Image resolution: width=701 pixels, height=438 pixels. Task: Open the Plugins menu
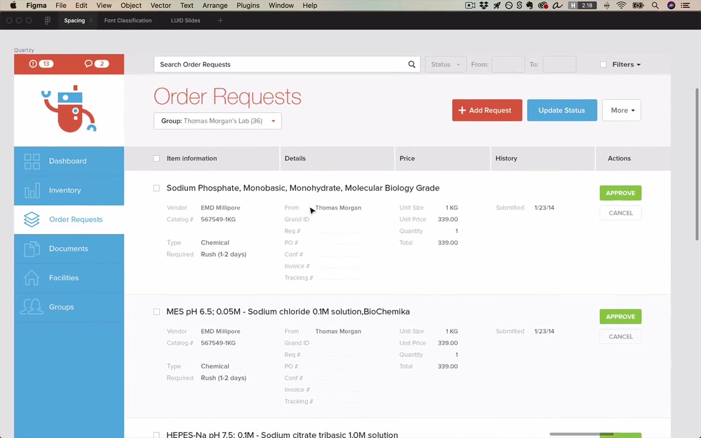click(x=248, y=5)
